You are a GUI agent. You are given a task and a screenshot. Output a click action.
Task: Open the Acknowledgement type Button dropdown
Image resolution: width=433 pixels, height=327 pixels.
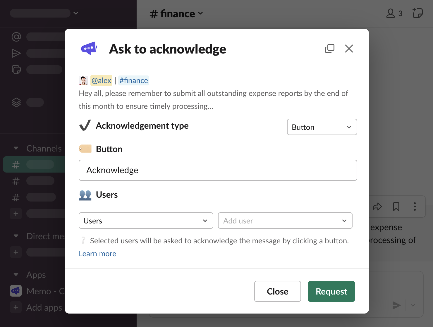pos(322,127)
